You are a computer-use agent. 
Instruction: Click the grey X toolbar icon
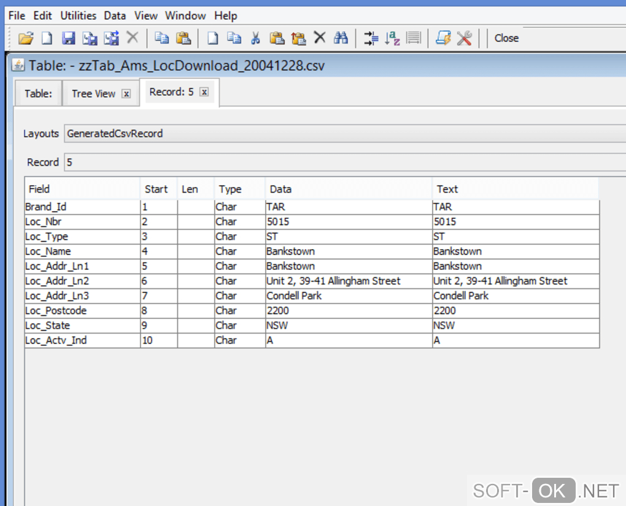[x=132, y=38]
